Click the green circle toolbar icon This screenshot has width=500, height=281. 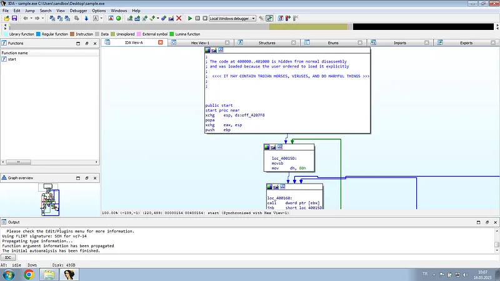(x=118, y=19)
